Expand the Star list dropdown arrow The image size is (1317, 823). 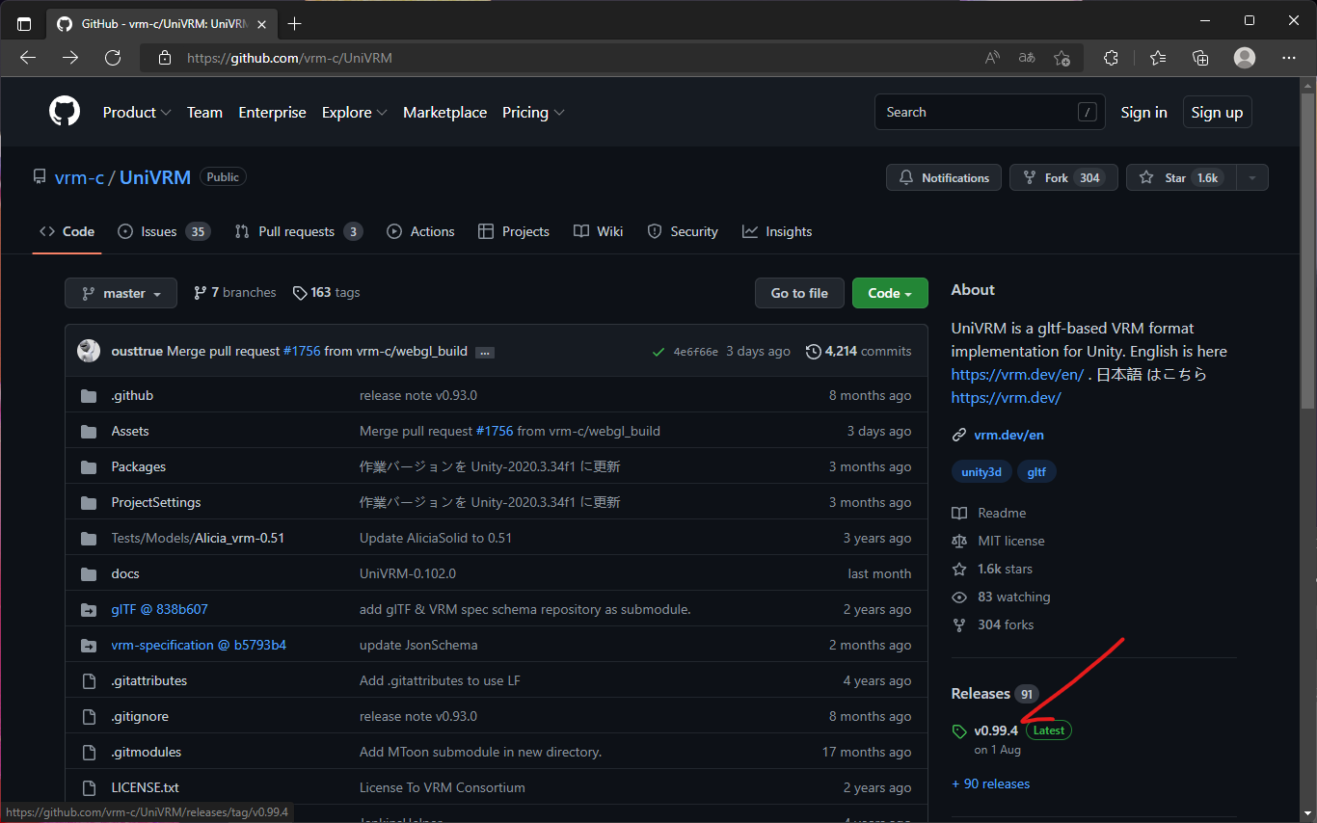(x=1252, y=177)
